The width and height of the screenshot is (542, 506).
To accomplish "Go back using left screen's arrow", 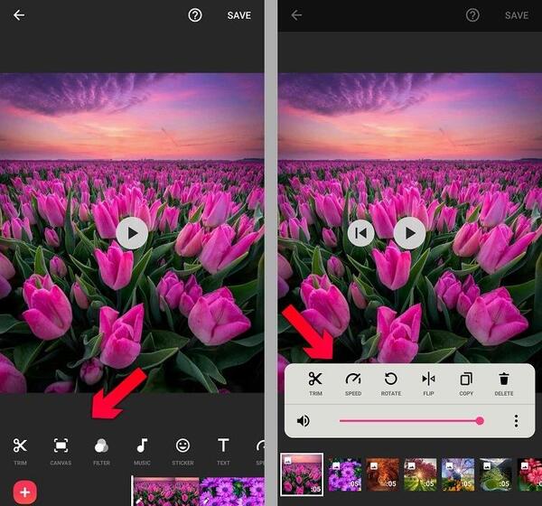I will pos(19,15).
